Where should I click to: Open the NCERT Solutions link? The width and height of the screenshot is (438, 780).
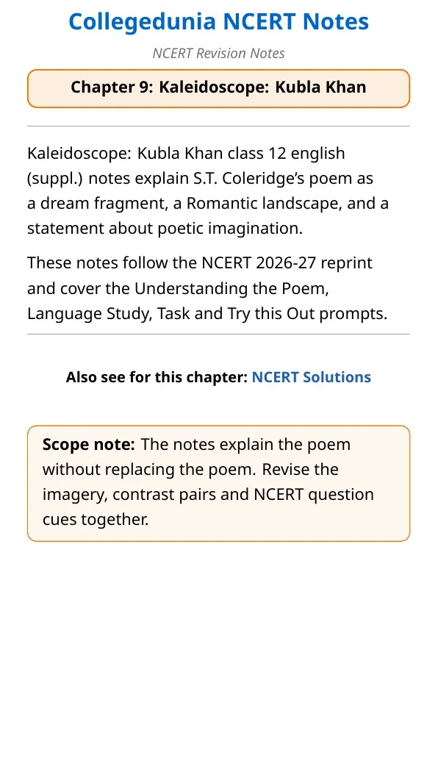coord(311,377)
